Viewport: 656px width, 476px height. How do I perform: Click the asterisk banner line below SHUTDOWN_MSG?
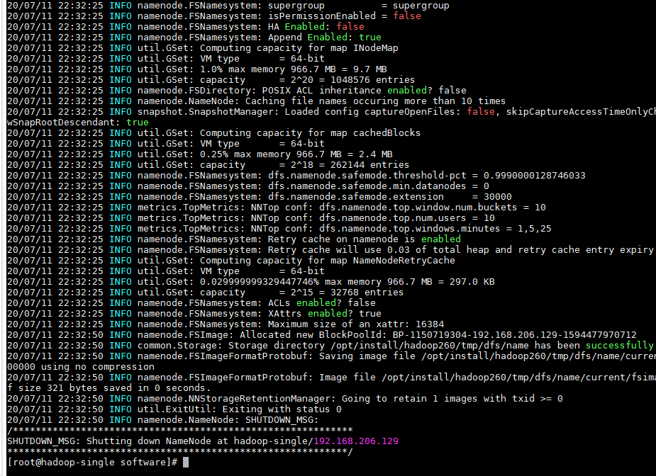[177, 451]
